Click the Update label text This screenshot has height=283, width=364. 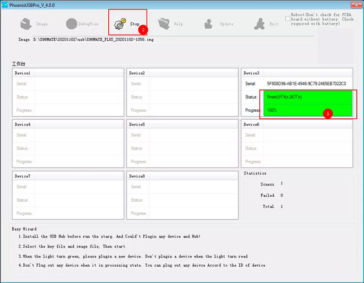[x=227, y=24]
